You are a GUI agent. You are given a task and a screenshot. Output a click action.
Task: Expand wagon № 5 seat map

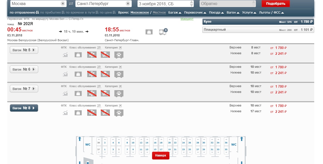click(24, 50)
